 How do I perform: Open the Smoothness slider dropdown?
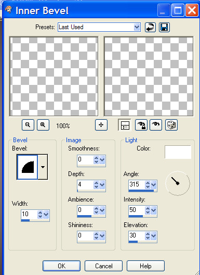click(x=102, y=160)
